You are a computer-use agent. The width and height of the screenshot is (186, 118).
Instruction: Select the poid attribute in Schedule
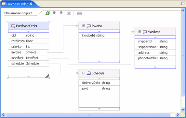click(x=85, y=88)
